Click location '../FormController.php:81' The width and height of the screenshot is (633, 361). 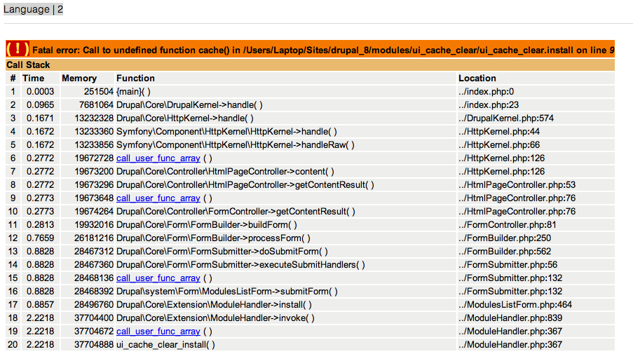507,225
